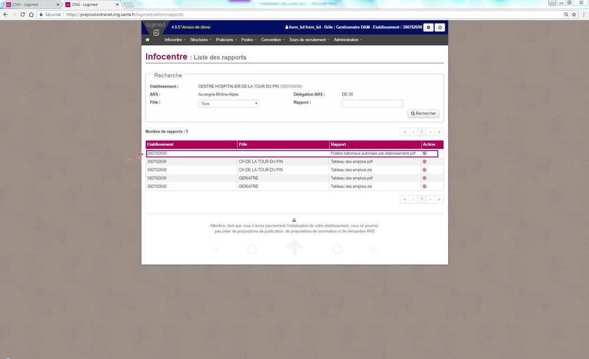Image resolution: width=589 pixels, height=359 pixels.
Task: Go to next page in top pagination
Action: pos(431,132)
